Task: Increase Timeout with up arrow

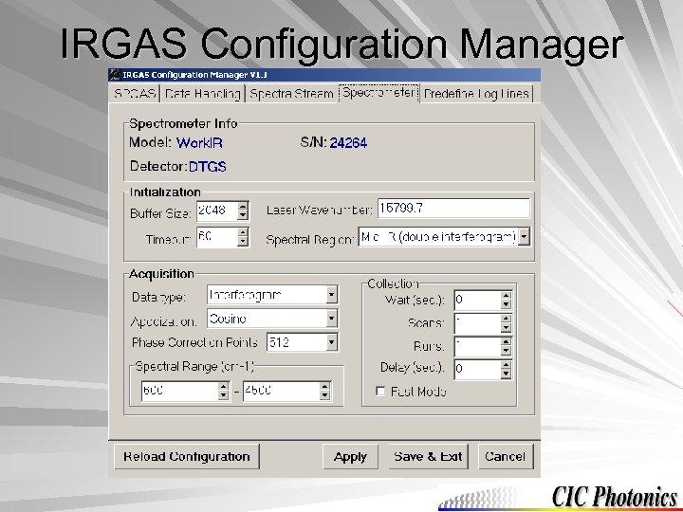Action: 243,232
